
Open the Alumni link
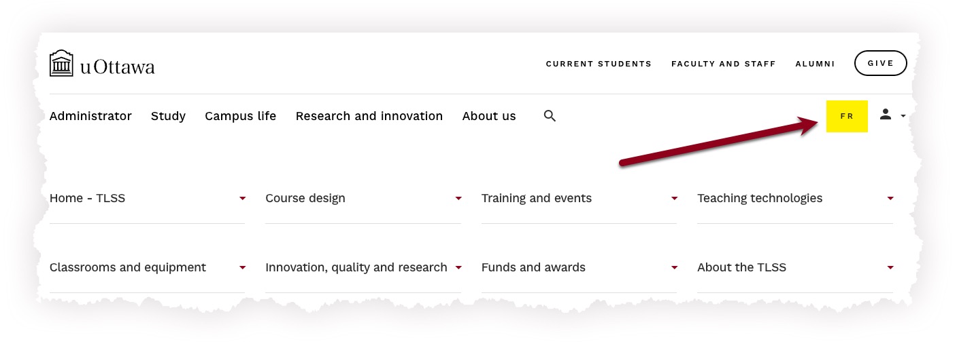point(815,64)
